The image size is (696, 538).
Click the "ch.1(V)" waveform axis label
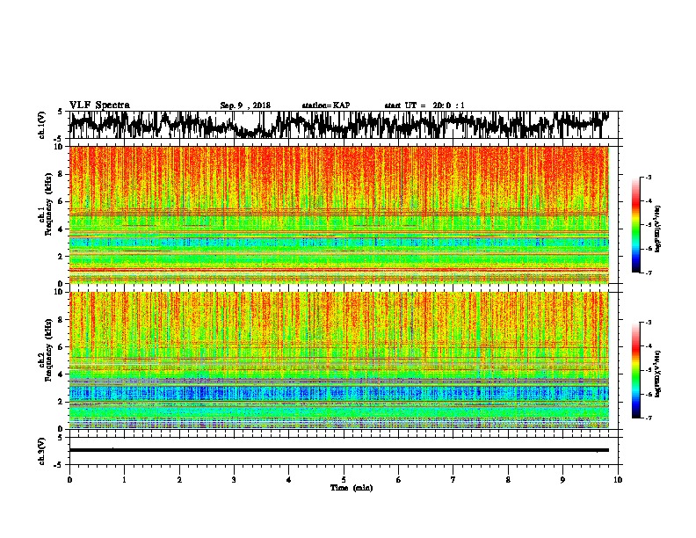click(x=42, y=124)
